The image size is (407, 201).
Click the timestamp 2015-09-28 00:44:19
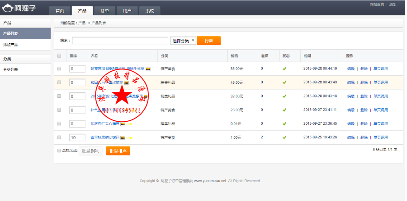[x=320, y=69]
